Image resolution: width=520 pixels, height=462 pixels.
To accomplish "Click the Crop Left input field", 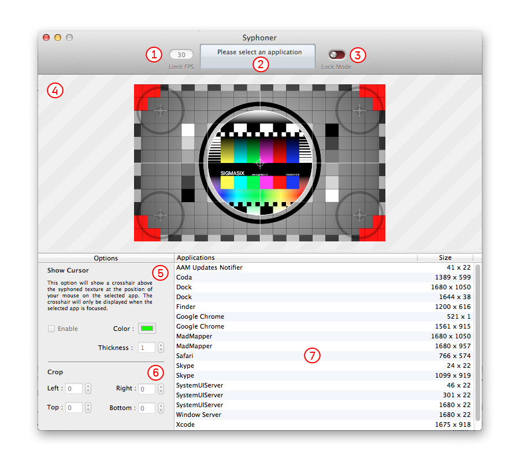I will click(x=74, y=389).
